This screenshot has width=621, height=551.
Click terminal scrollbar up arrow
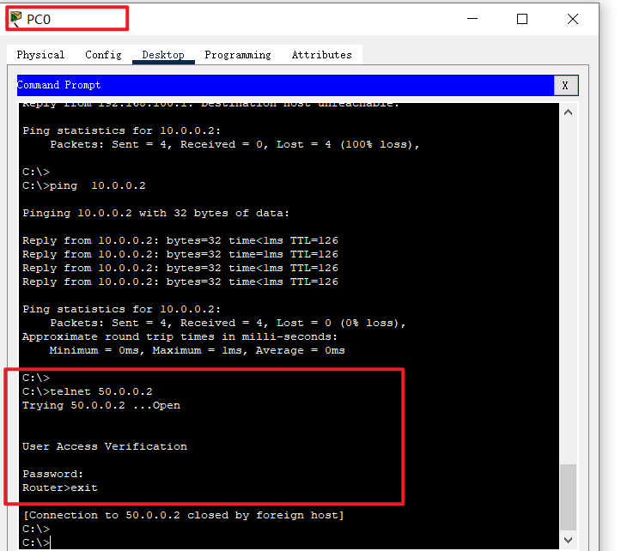[x=568, y=112]
